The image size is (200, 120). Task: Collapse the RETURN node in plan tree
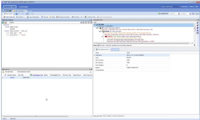(x=95, y=24)
